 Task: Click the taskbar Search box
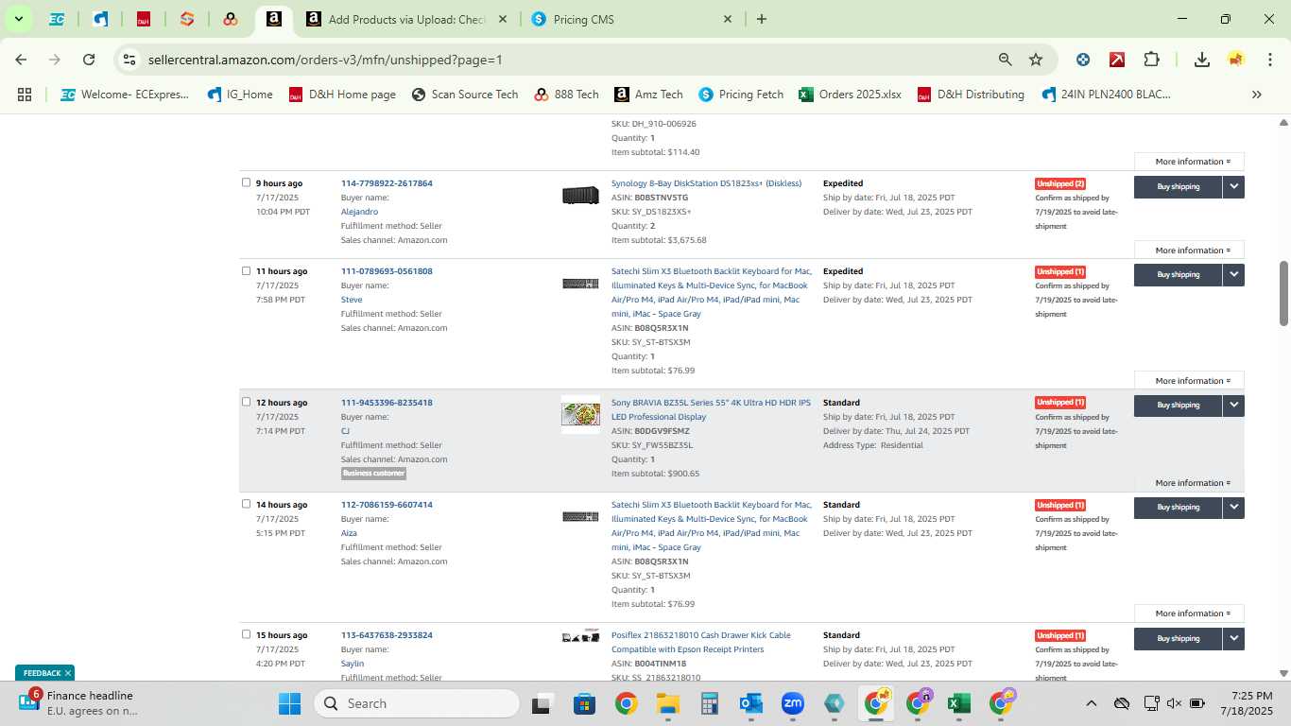(418, 703)
